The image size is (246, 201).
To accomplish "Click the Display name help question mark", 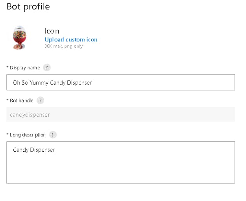I will pyautogui.click(x=46, y=68).
